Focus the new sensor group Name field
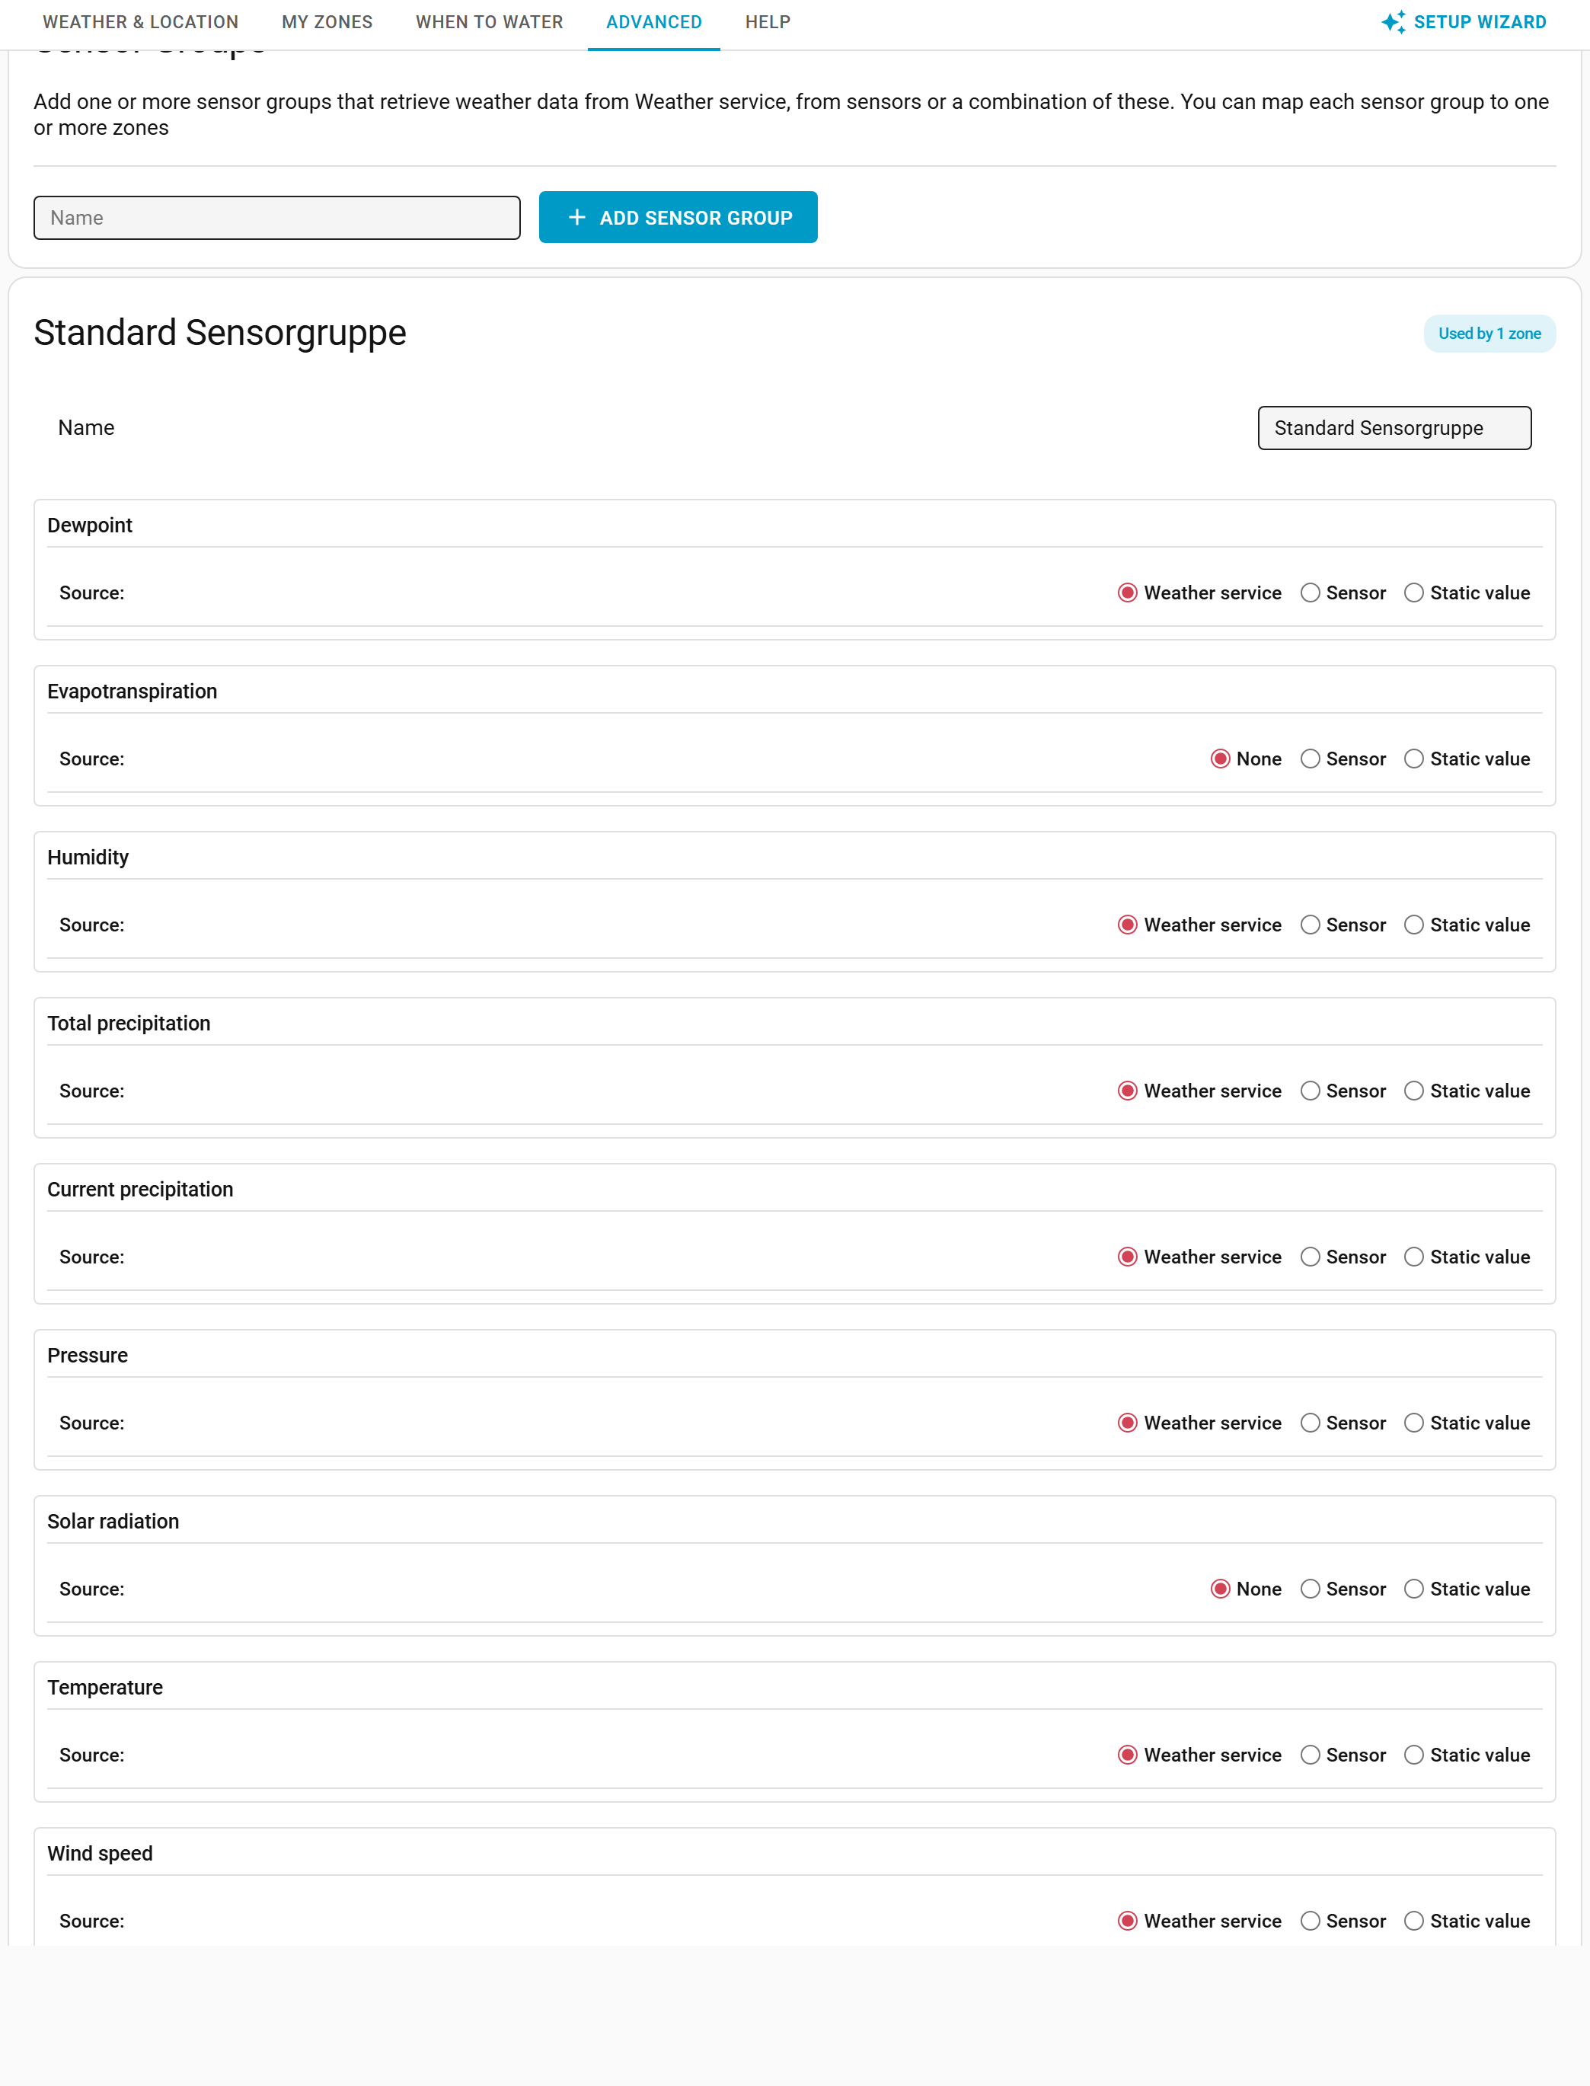The width and height of the screenshot is (1590, 2086). pos(276,218)
